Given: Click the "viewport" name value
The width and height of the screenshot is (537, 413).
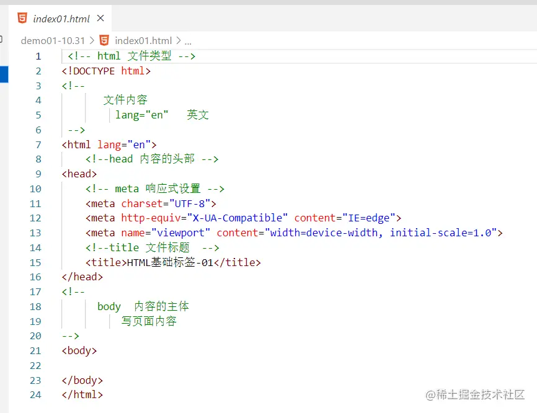Looking at the screenshot, I should (x=180, y=233).
